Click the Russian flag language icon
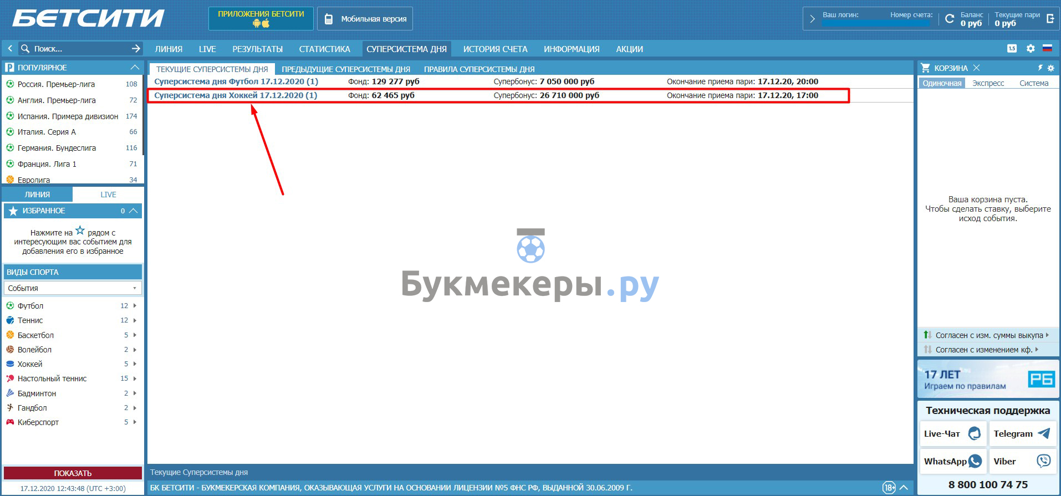 [x=1047, y=49]
